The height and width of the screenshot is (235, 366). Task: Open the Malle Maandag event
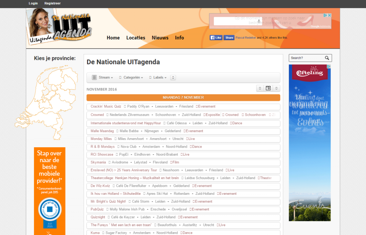(102, 131)
